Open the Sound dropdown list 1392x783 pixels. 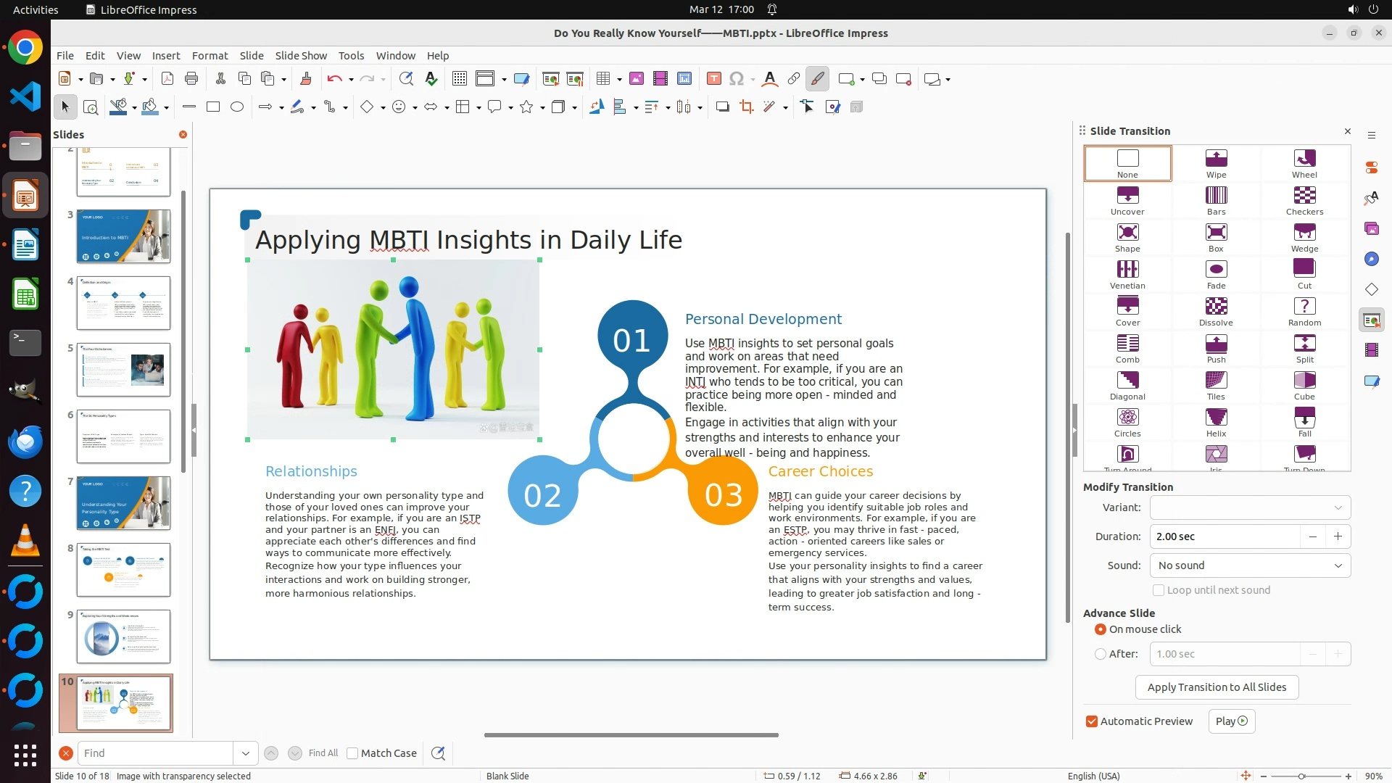point(1250,565)
